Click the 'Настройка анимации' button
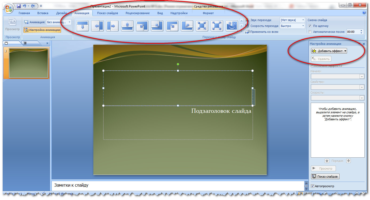370x200 pixels. pos(42,30)
